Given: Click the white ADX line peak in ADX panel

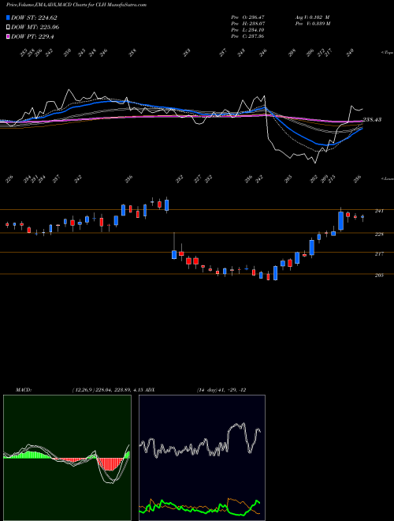Looking at the screenshot, I should click(x=243, y=423).
